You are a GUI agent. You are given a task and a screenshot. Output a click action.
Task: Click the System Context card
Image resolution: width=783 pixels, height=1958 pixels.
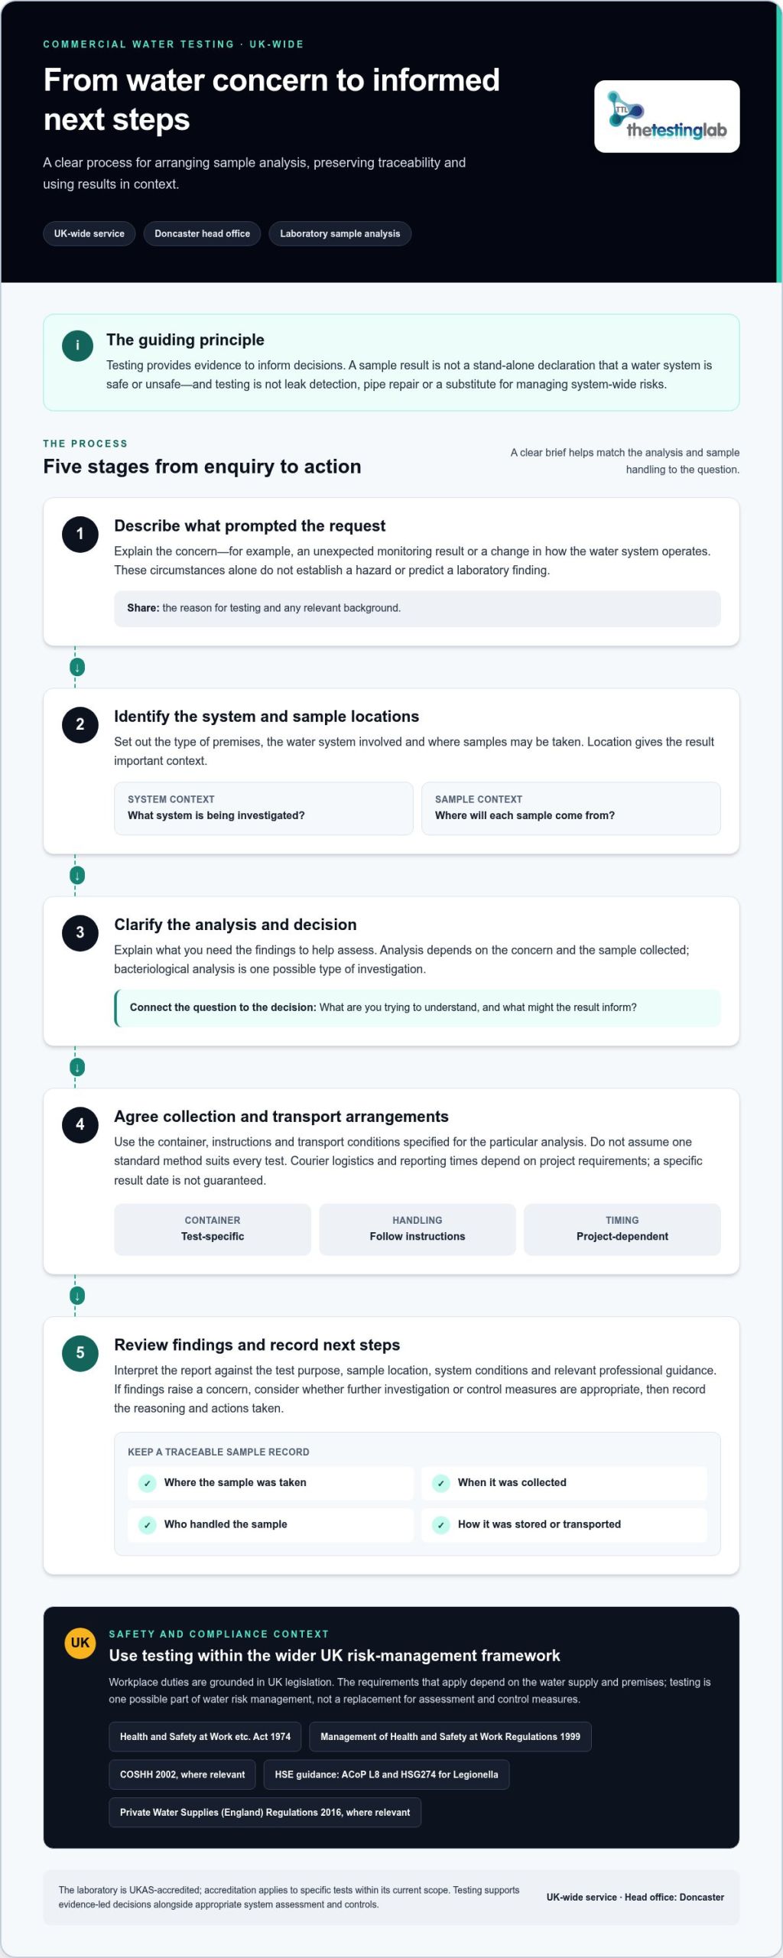point(264,808)
